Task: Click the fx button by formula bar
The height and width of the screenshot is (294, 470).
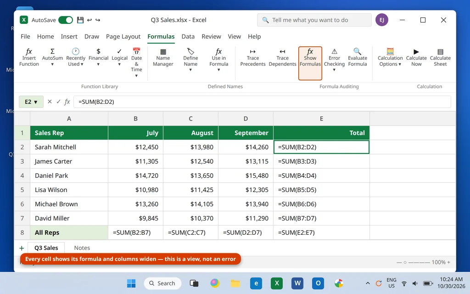Action: pyautogui.click(x=67, y=102)
